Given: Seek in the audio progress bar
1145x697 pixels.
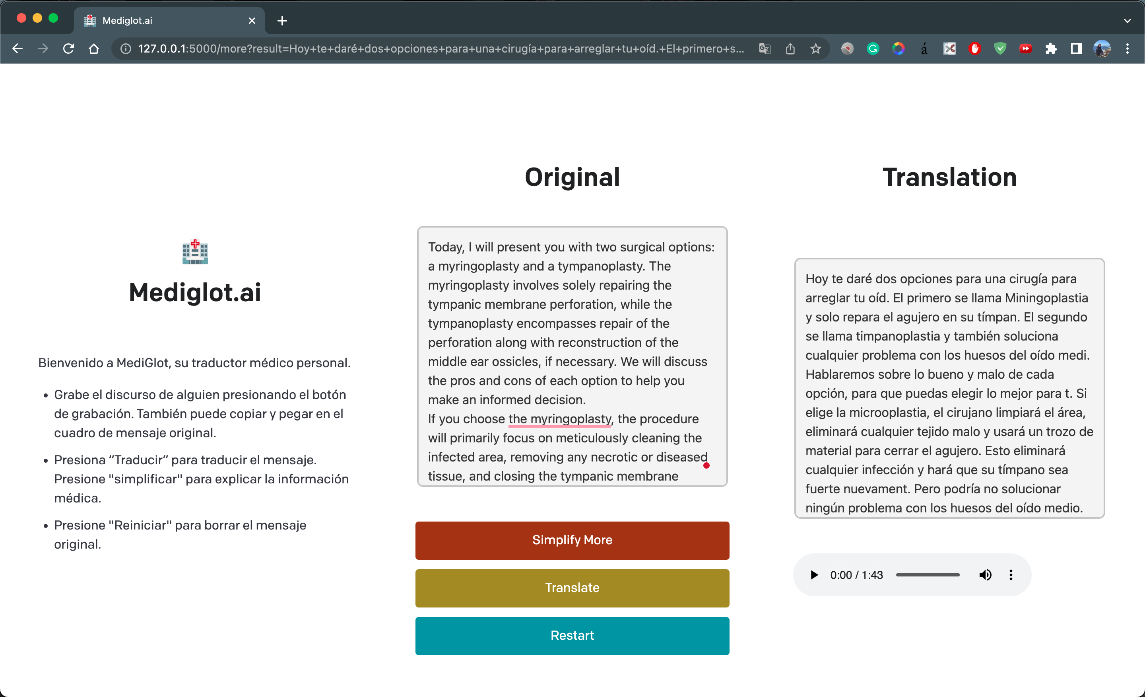Looking at the screenshot, I should click(x=928, y=575).
